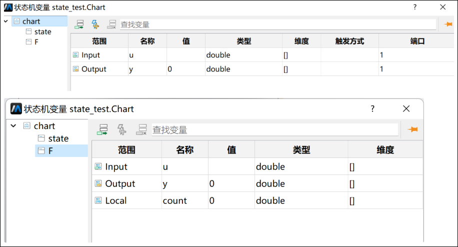The height and width of the screenshot is (247, 458).
Task: Click port cell '1' in upper Input row
Action: [x=416, y=55]
